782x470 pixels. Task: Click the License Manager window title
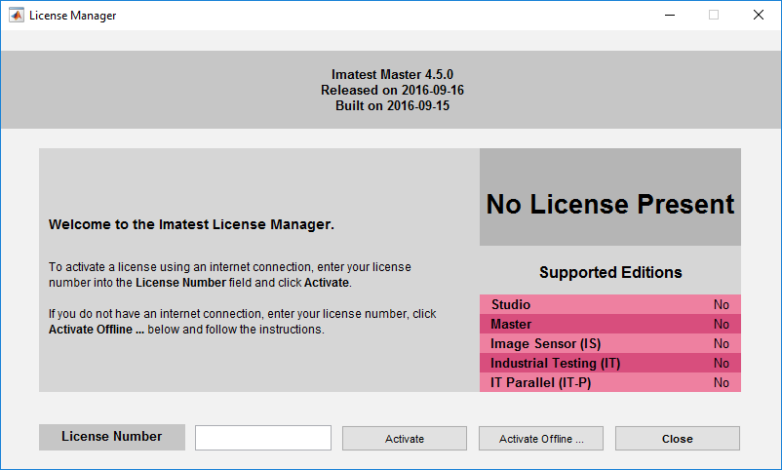72,16
